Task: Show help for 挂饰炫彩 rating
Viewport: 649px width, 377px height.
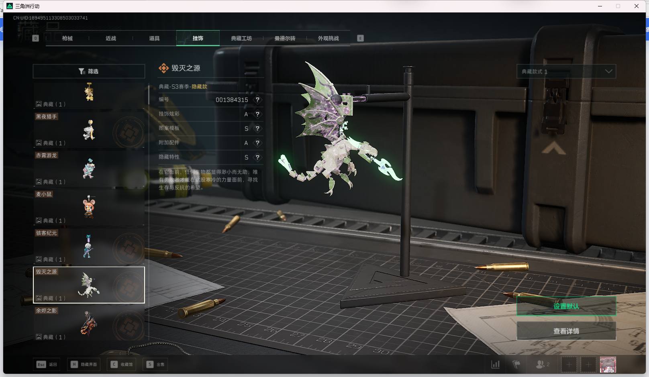Action: tap(257, 114)
